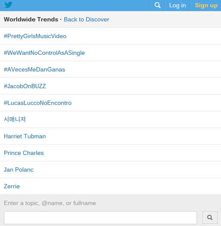Viewport: 221px width, 226px height.
Task: Click the search submit magnifier button
Action: 210,217
